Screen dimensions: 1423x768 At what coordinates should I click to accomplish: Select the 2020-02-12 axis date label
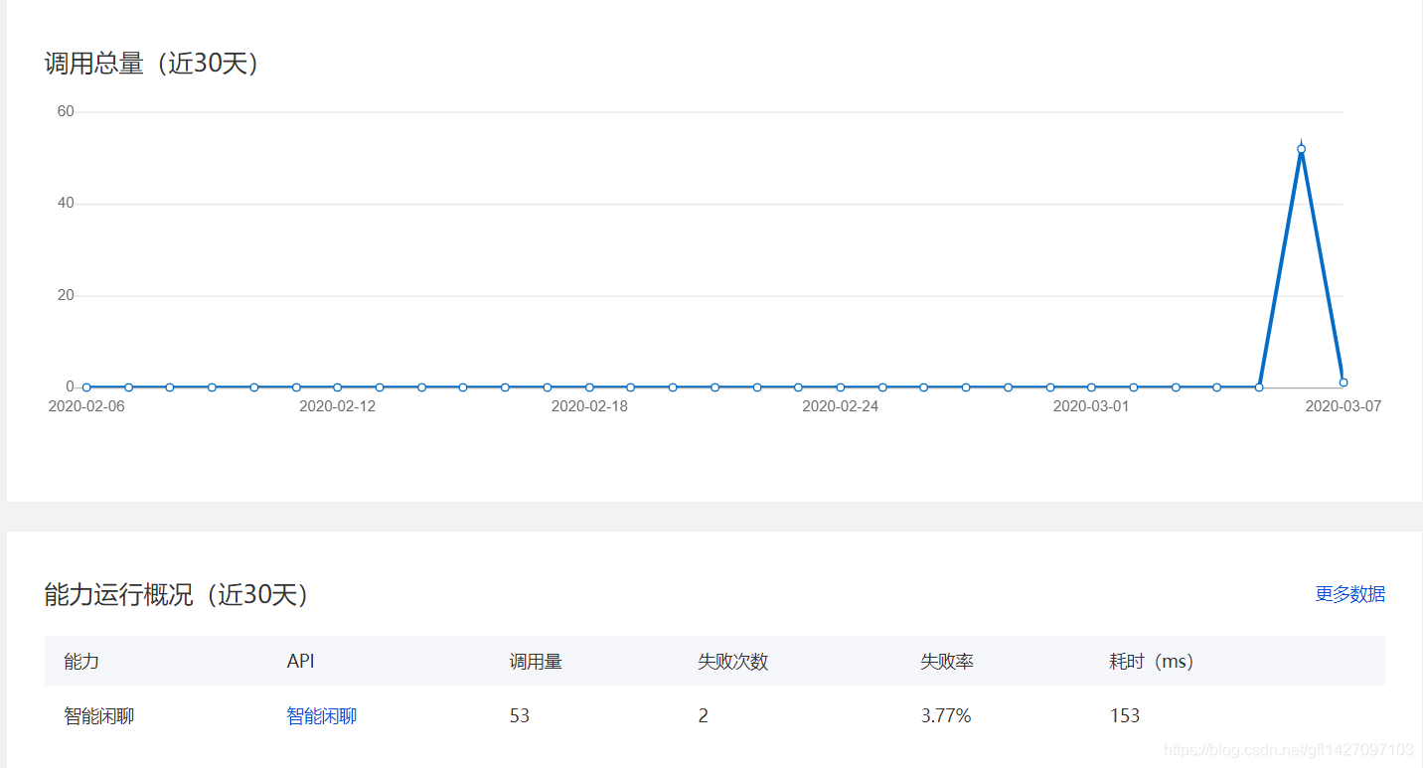(x=338, y=406)
